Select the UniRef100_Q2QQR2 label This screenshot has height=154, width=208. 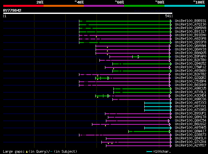point(190,78)
